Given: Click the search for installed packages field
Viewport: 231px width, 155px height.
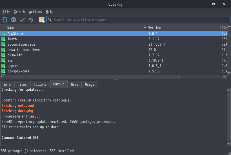Looking at the screenshot, I should click(x=138, y=20).
